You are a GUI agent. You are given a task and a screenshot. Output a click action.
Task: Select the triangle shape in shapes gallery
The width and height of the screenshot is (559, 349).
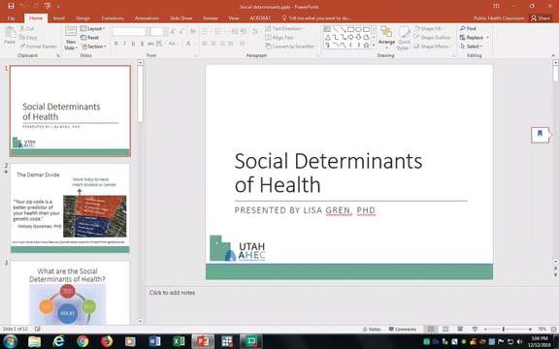(x=327, y=37)
